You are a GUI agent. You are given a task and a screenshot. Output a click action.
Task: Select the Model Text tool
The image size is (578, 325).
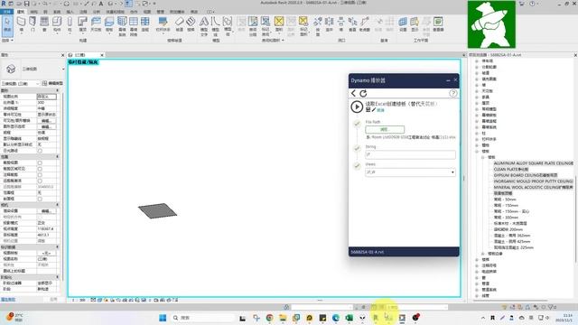204,26
